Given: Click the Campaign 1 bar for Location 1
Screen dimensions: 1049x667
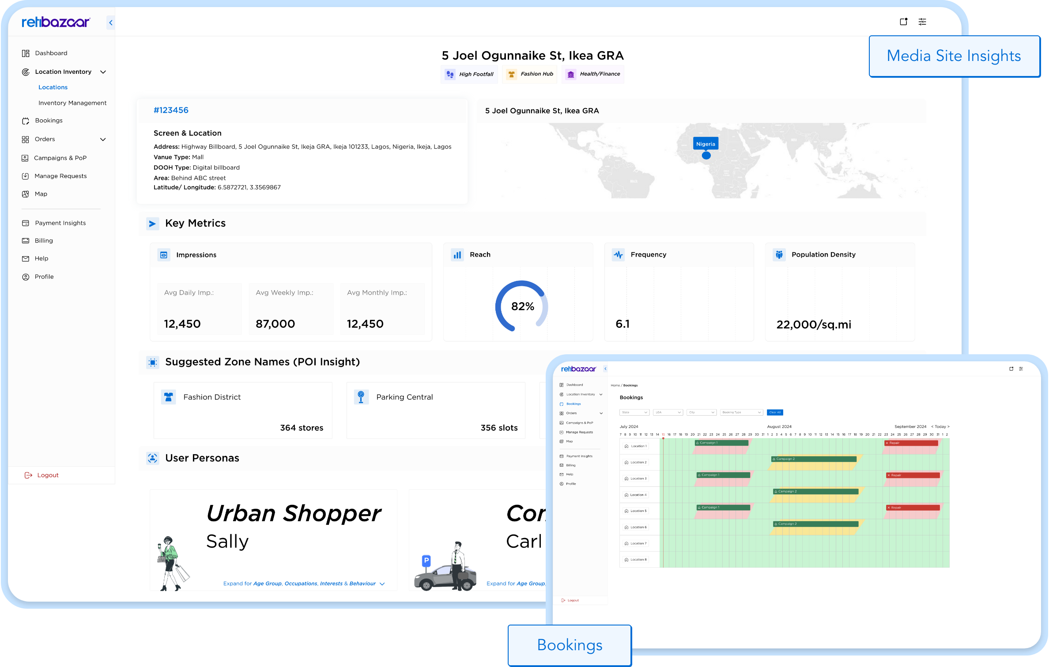Looking at the screenshot, I should [x=721, y=443].
